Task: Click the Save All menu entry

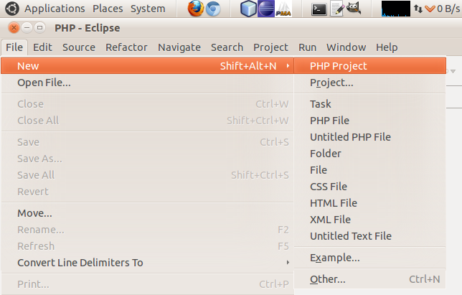Action: 147,175
